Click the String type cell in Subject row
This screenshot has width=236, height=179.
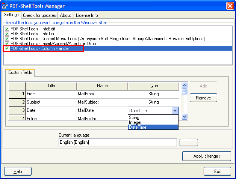coord(154,102)
